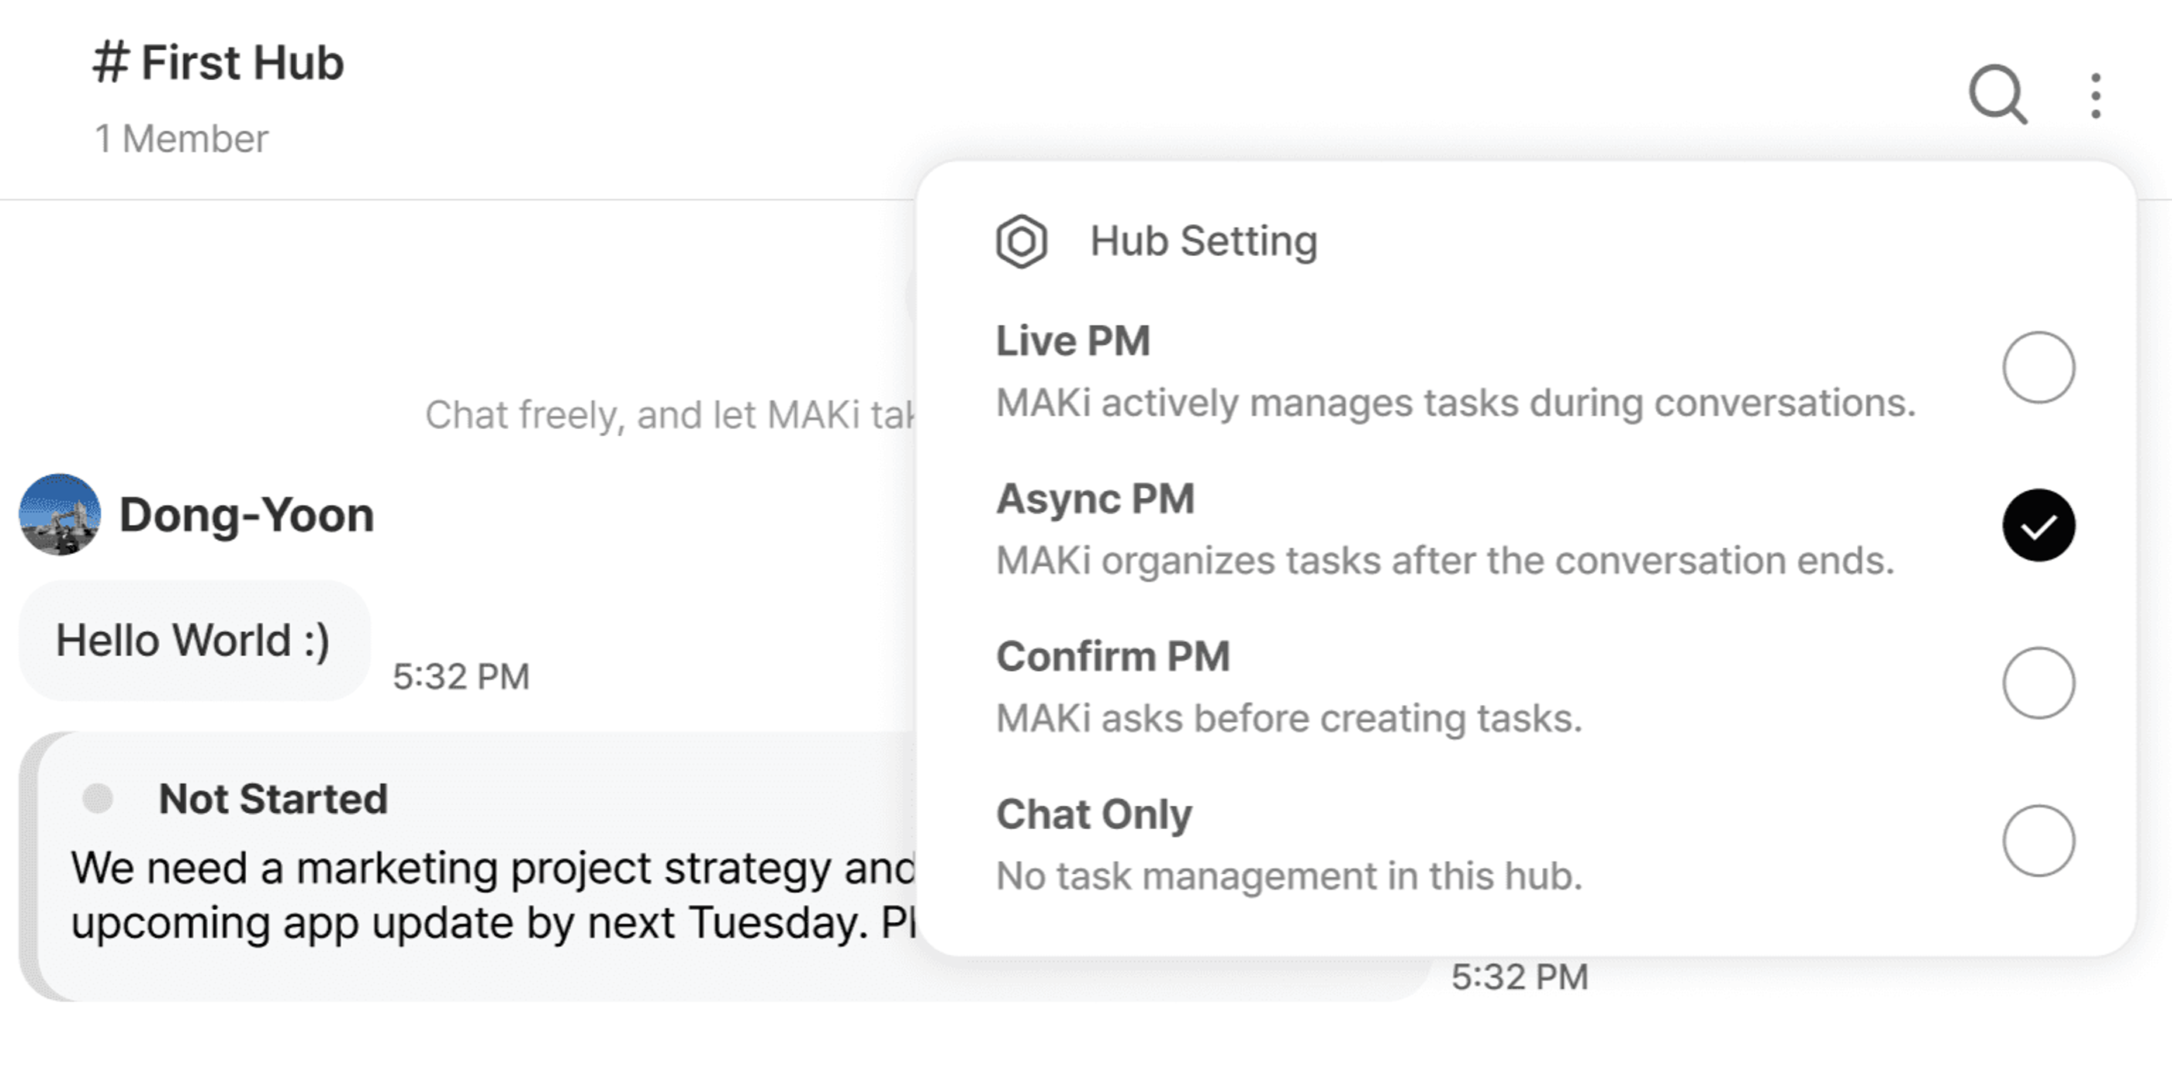
Task: Choose the Async PM menu option label
Action: click(1095, 498)
